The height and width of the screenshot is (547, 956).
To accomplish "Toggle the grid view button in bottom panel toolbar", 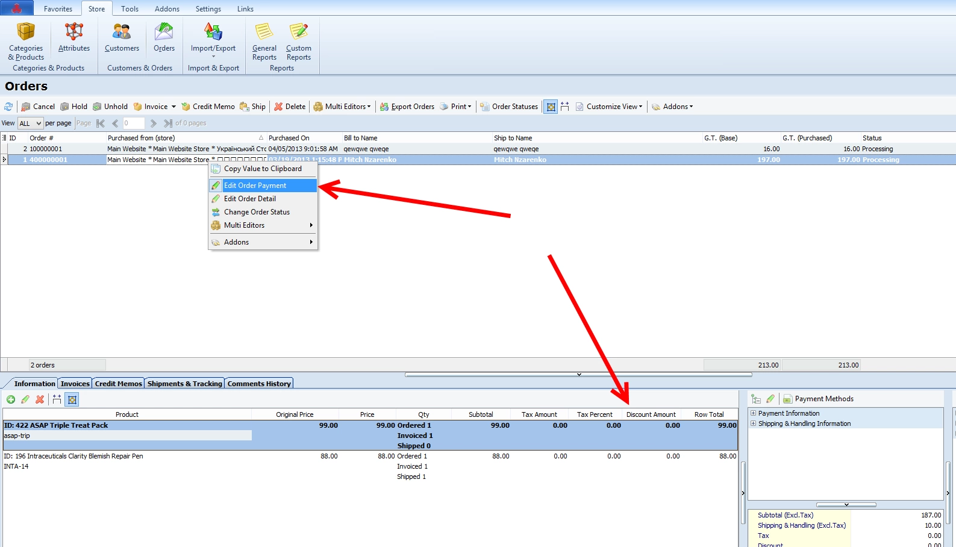I will click(72, 399).
